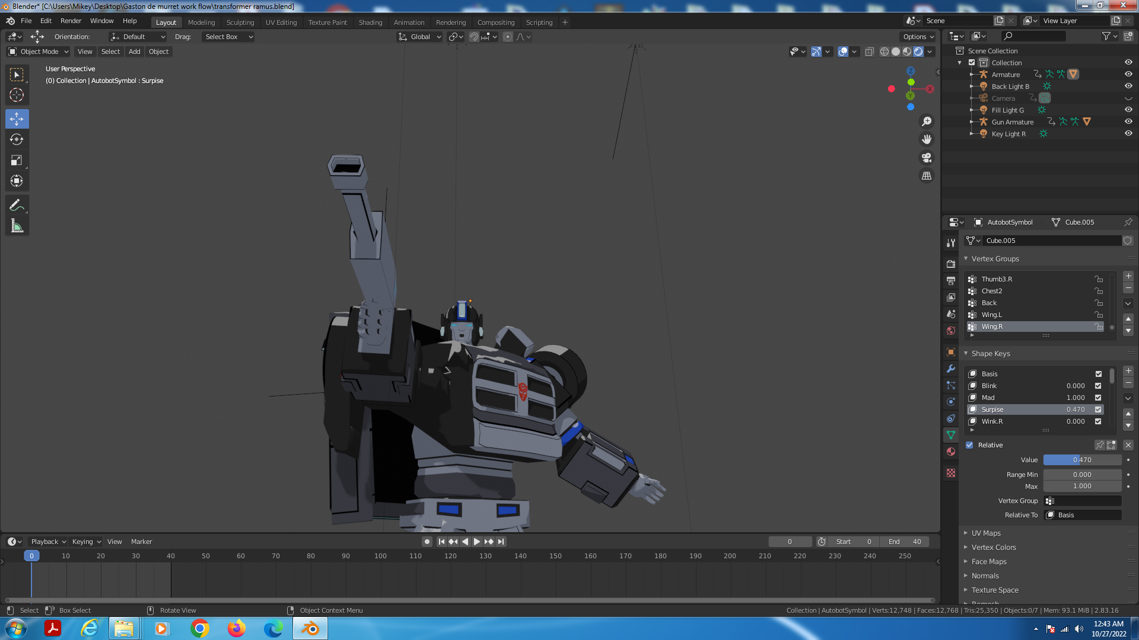Open the File menu
This screenshot has height=640, width=1139.
(x=26, y=21)
